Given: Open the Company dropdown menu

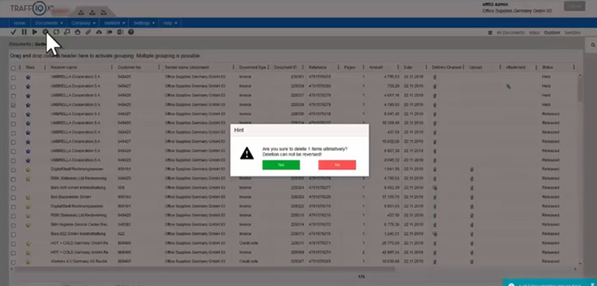Looking at the screenshot, I should [x=83, y=23].
